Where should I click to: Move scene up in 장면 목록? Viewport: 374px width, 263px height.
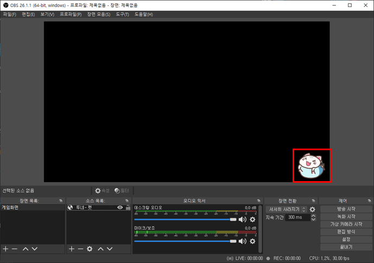click(26, 249)
